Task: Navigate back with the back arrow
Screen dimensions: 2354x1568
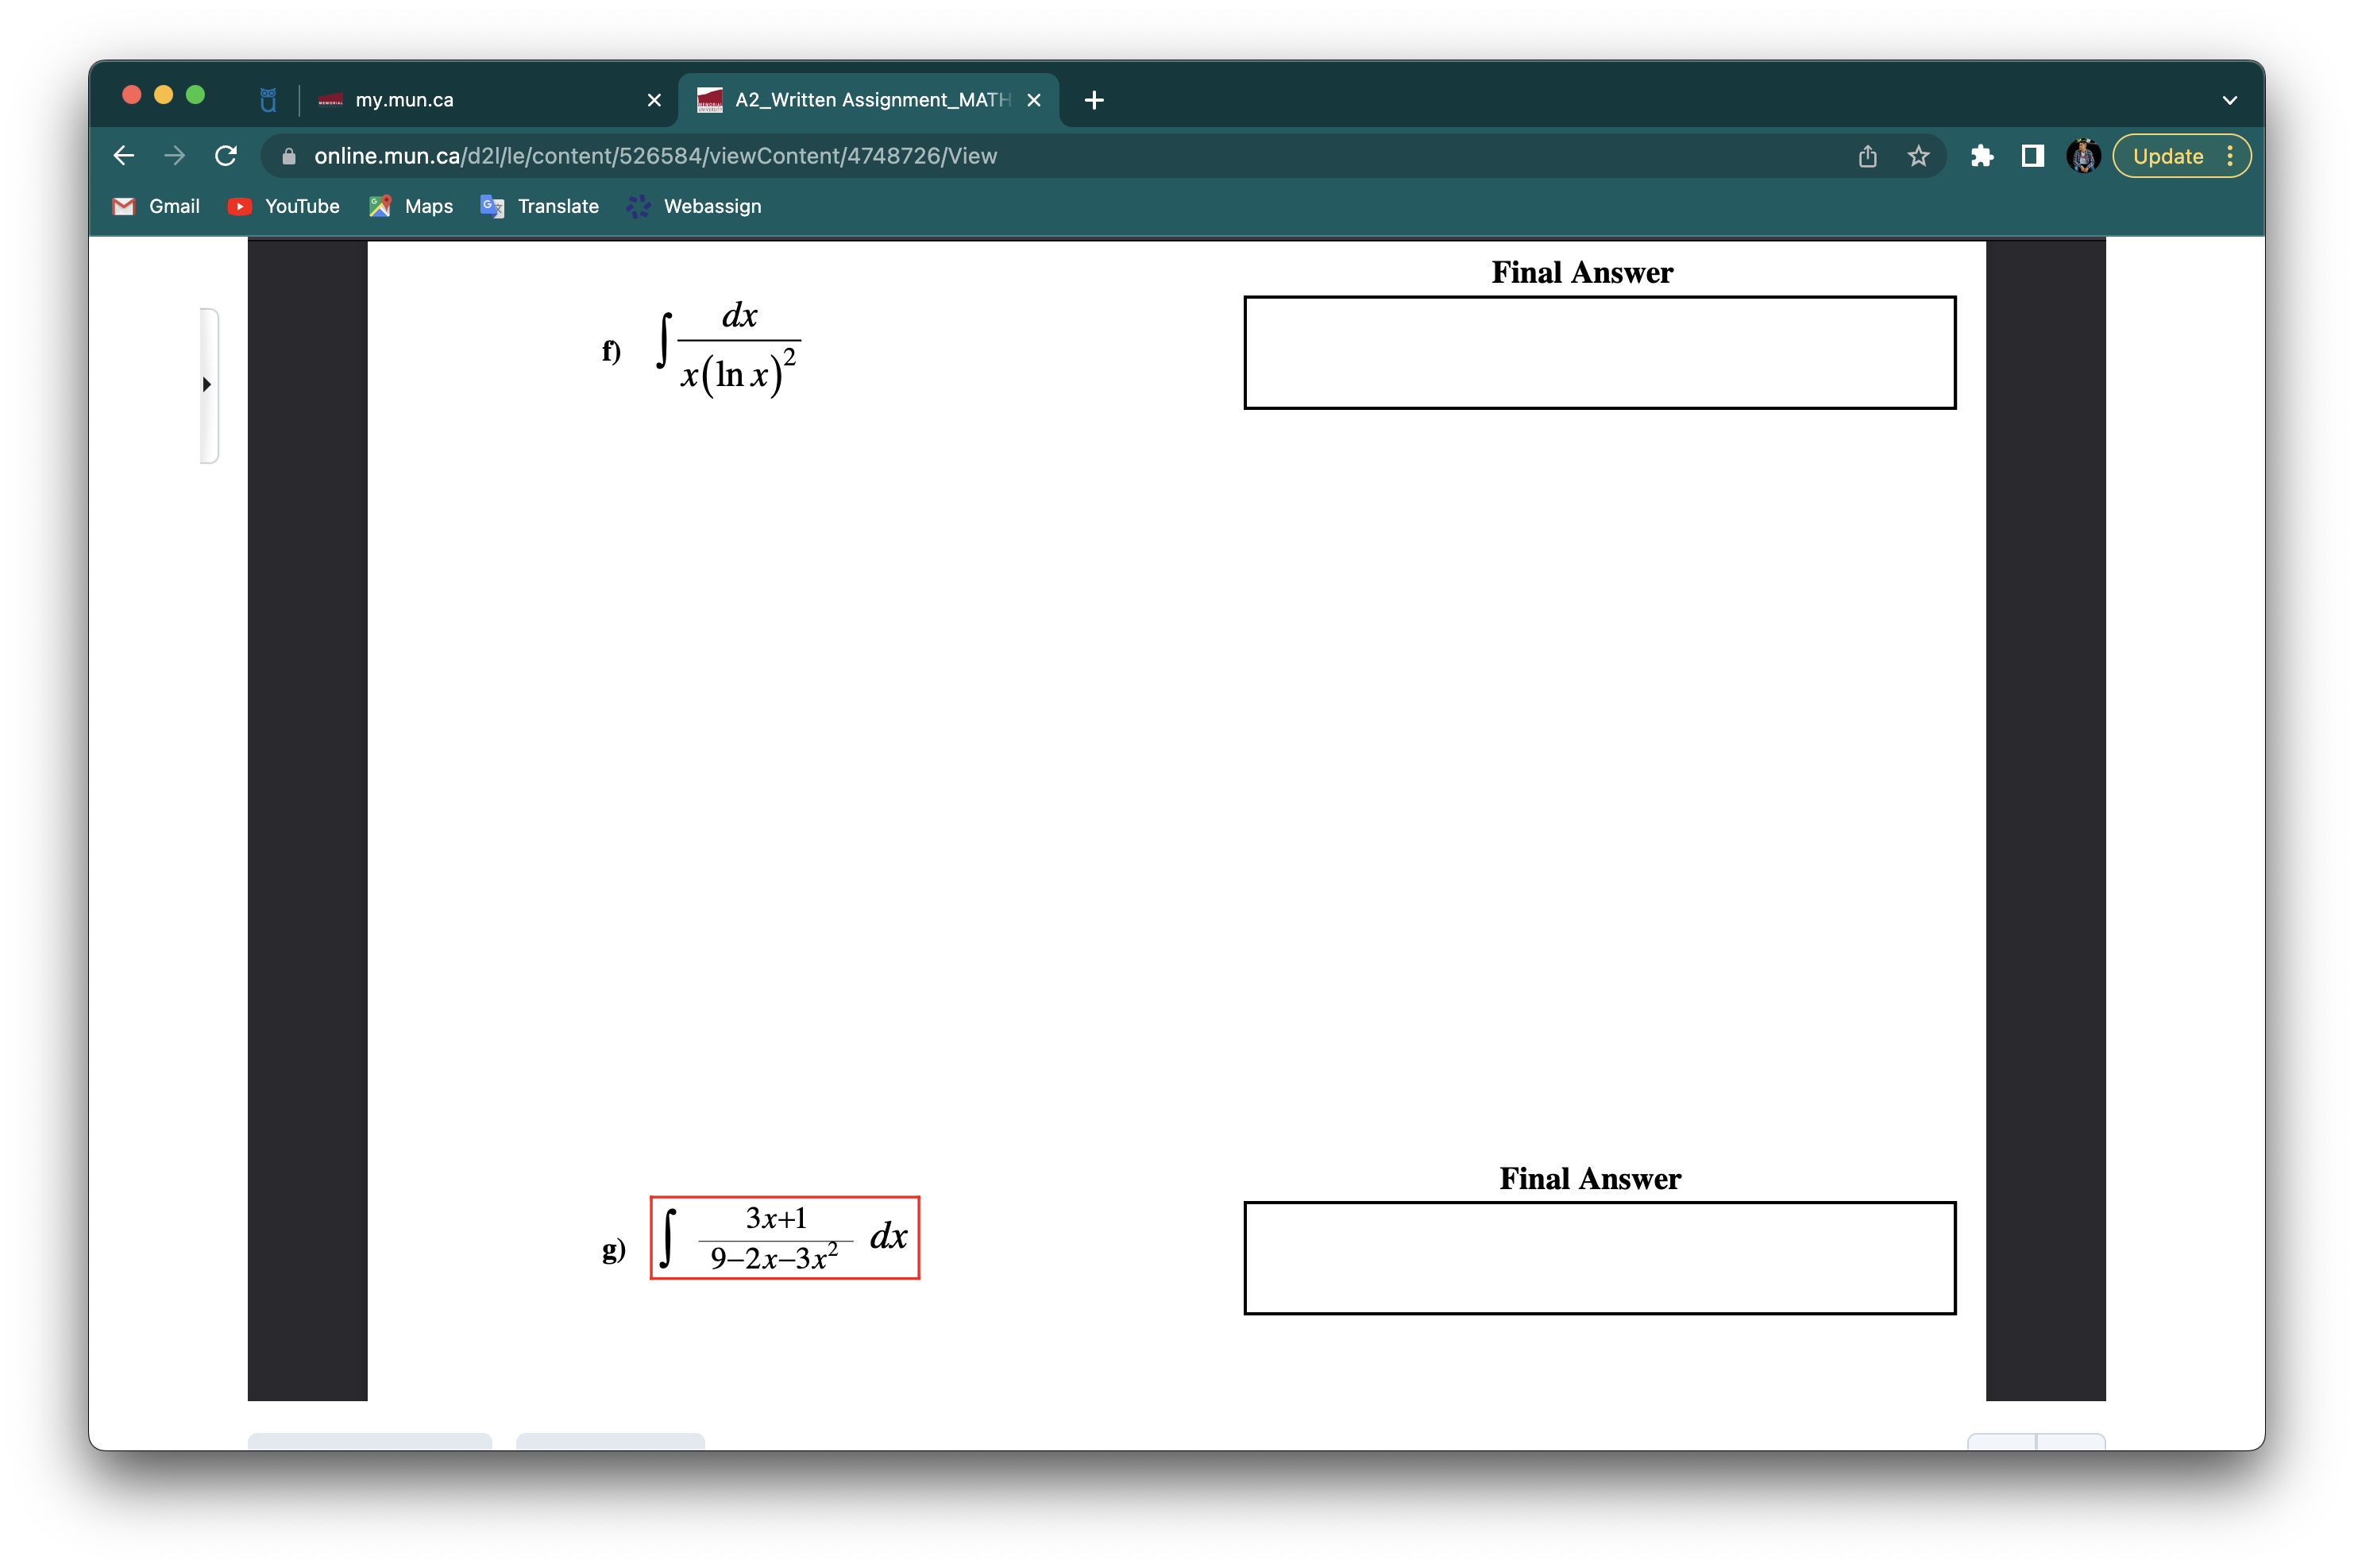Action: click(124, 156)
